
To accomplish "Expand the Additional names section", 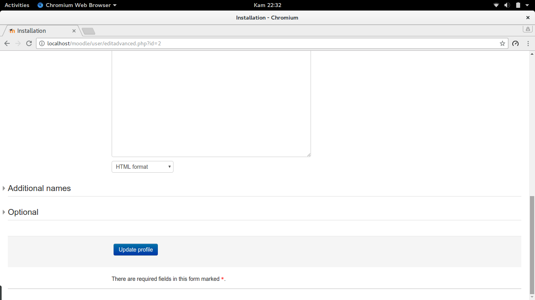I will point(39,188).
